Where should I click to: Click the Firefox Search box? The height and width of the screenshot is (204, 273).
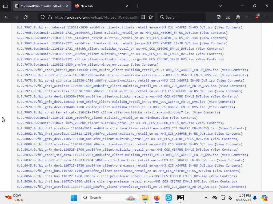tap(182, 17)
